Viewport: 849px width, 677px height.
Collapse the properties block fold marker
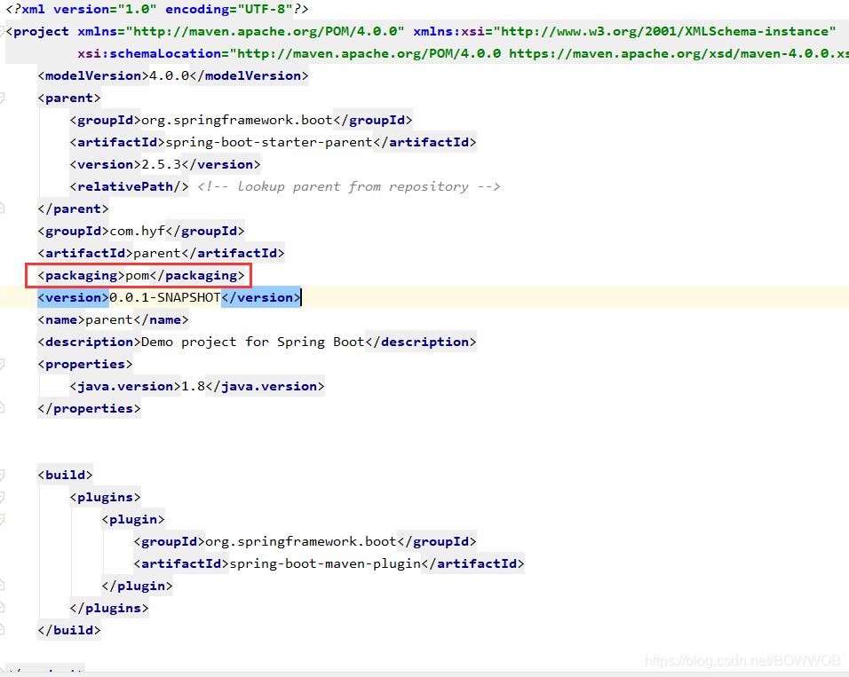click(2, 364)
